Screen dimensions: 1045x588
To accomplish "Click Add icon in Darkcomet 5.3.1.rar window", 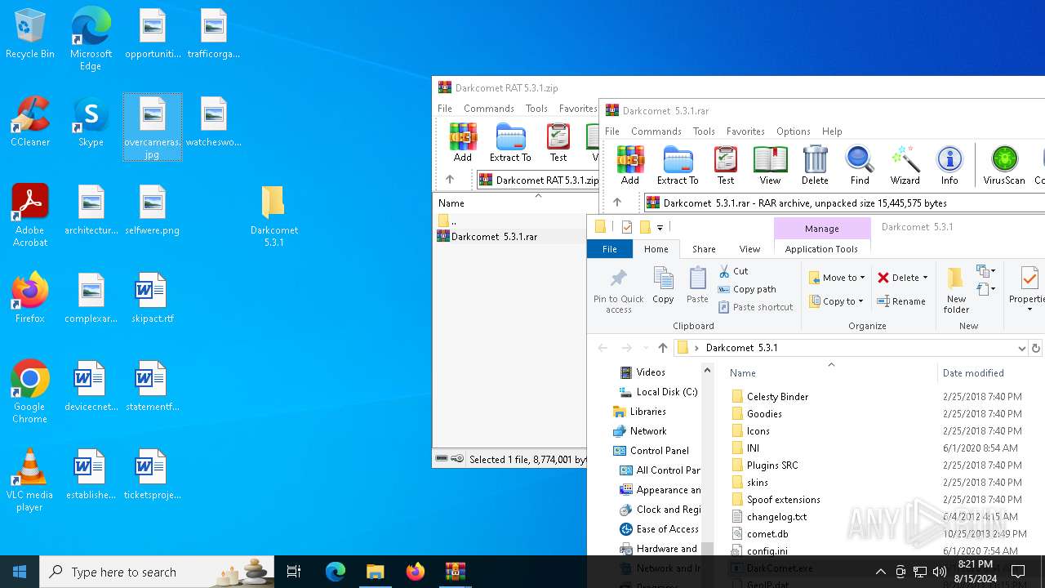I will 629,166.
